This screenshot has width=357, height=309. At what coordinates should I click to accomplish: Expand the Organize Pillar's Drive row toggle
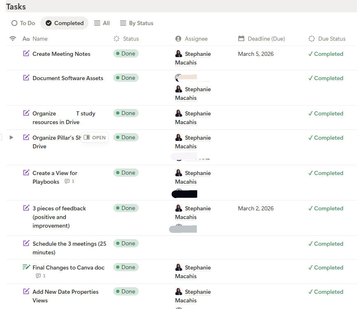coord(11,137)
